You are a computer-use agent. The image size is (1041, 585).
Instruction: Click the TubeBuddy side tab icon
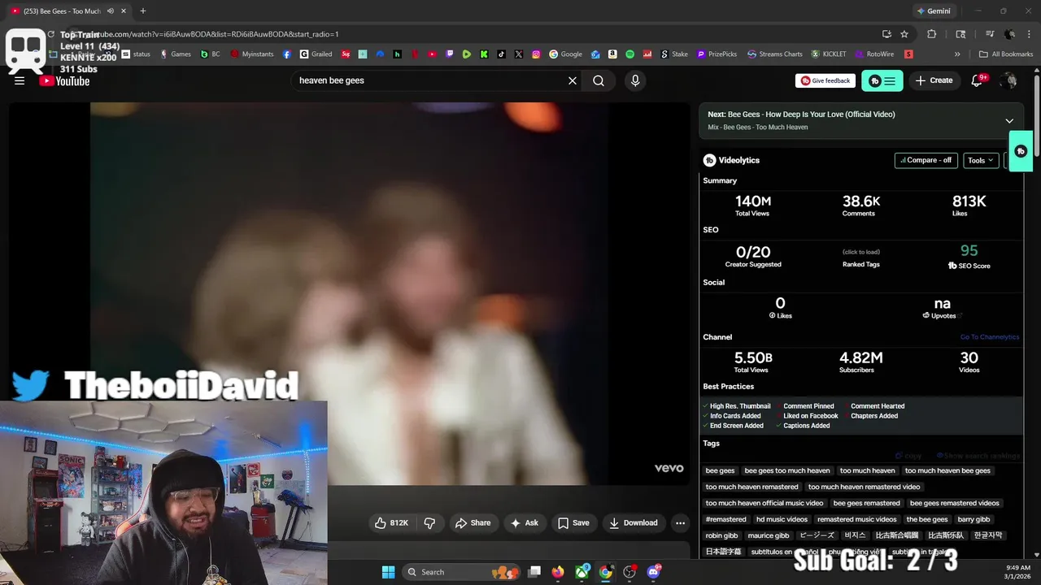1021,151
